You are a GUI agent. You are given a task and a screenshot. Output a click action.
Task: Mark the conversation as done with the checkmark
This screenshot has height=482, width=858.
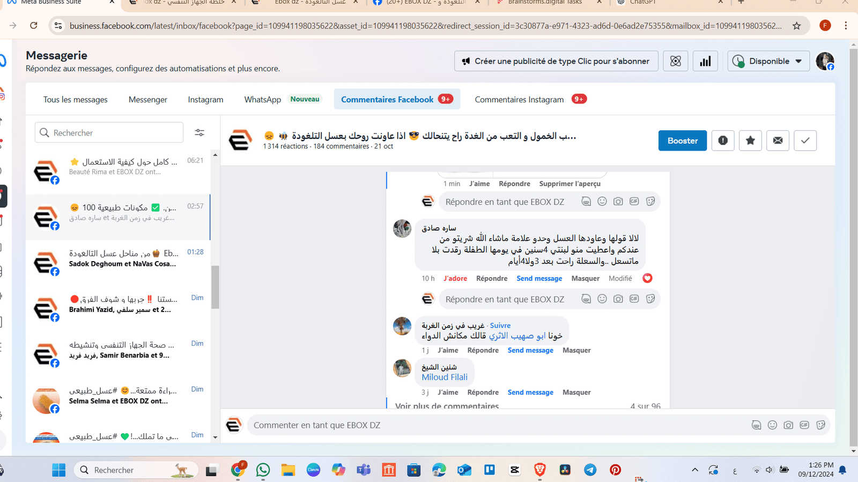point(805,140)
